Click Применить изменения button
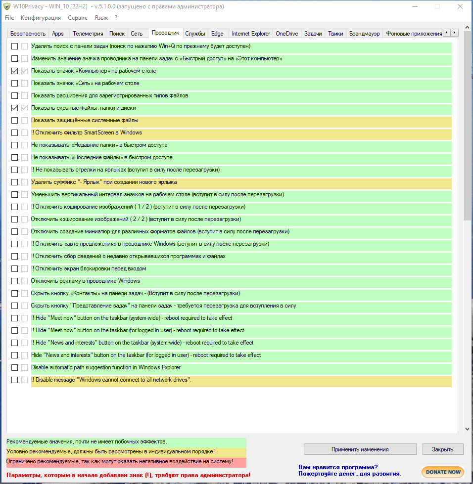The height and width of the screenshot is (484, 473). (x=360, y=449)
